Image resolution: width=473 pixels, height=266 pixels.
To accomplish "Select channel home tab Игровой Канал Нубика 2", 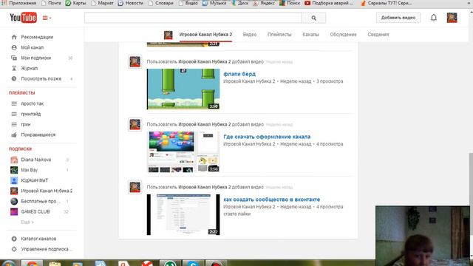I will click(x=205, y=35).
